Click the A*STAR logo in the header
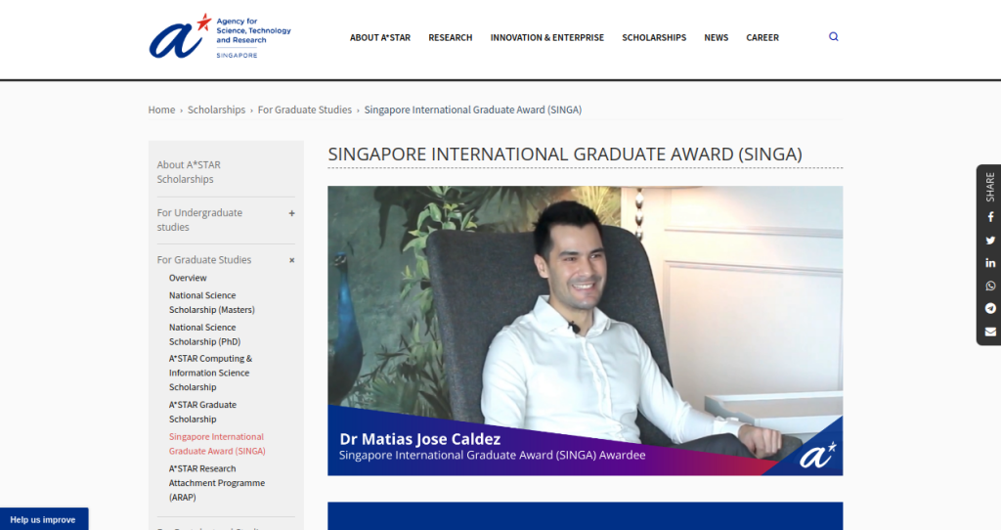1001x530 pixels. click(x=220, y=36)
